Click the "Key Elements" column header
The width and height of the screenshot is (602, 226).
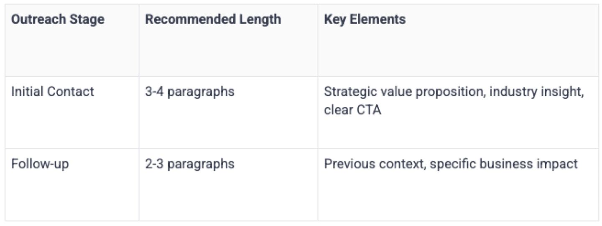click(x=365, y=20)
